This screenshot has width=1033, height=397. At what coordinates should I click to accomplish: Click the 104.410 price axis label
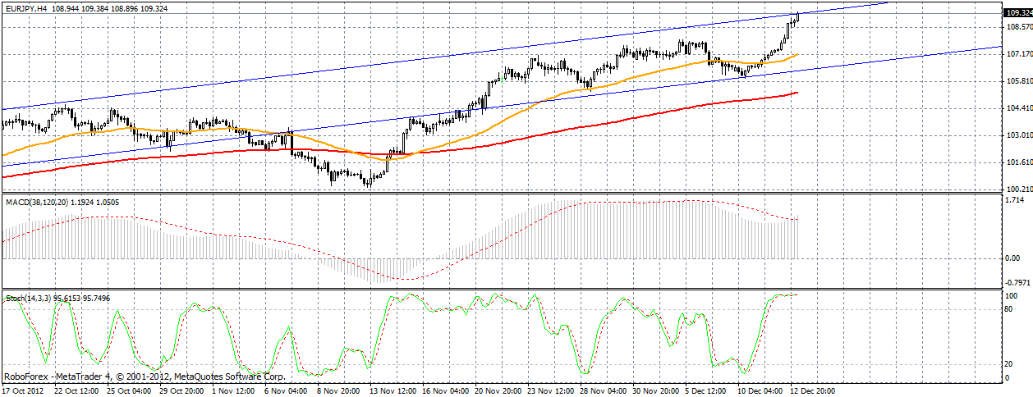1018,108
